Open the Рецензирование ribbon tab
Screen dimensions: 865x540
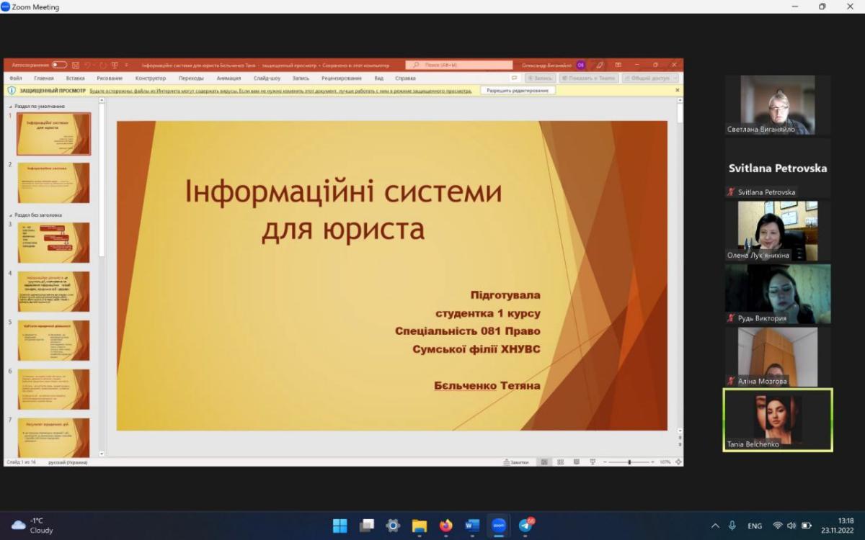[342, 78]
